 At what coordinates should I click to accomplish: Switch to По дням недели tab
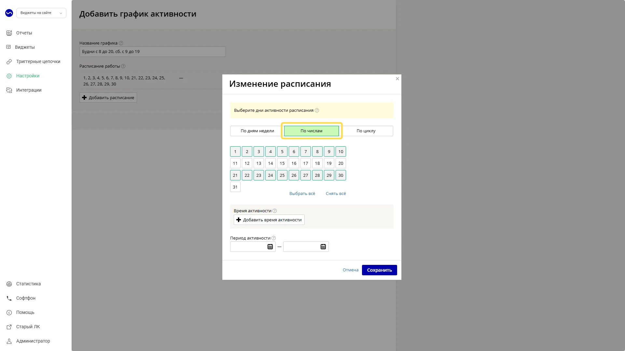(257, 131)
